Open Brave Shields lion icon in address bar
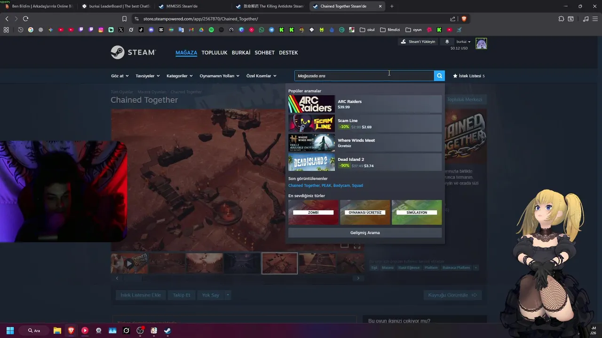Viewport: 602px width, 338px height. [x=464, y=19]
